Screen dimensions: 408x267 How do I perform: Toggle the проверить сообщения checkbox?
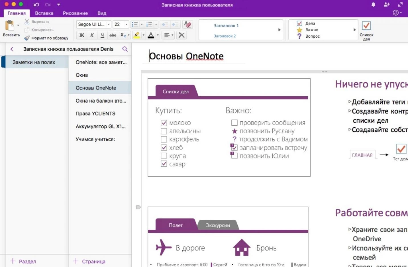pos(234,123)
